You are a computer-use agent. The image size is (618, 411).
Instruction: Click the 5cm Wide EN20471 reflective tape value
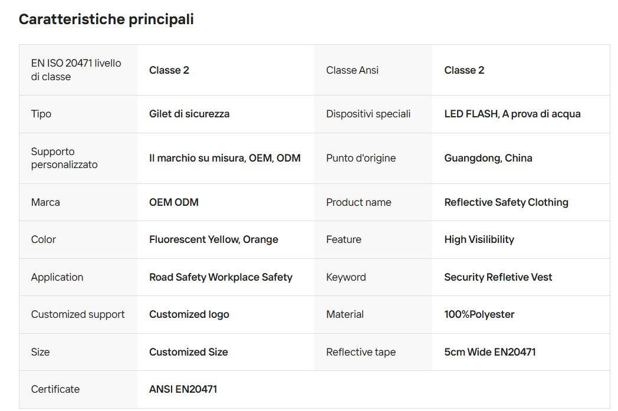point(490,352)
